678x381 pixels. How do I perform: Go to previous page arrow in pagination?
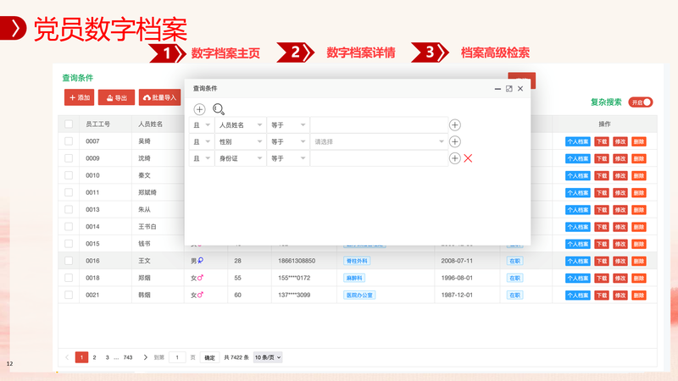pos(67,357)
